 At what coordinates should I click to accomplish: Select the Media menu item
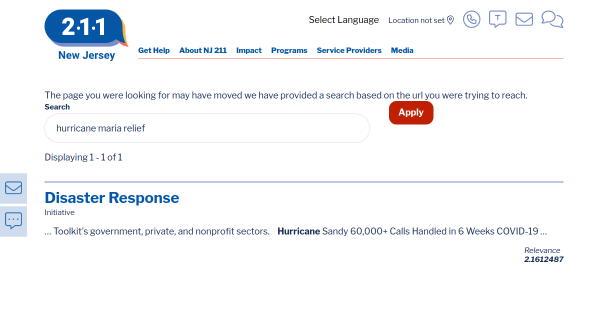pyautogui.click(x=402, y=50)
